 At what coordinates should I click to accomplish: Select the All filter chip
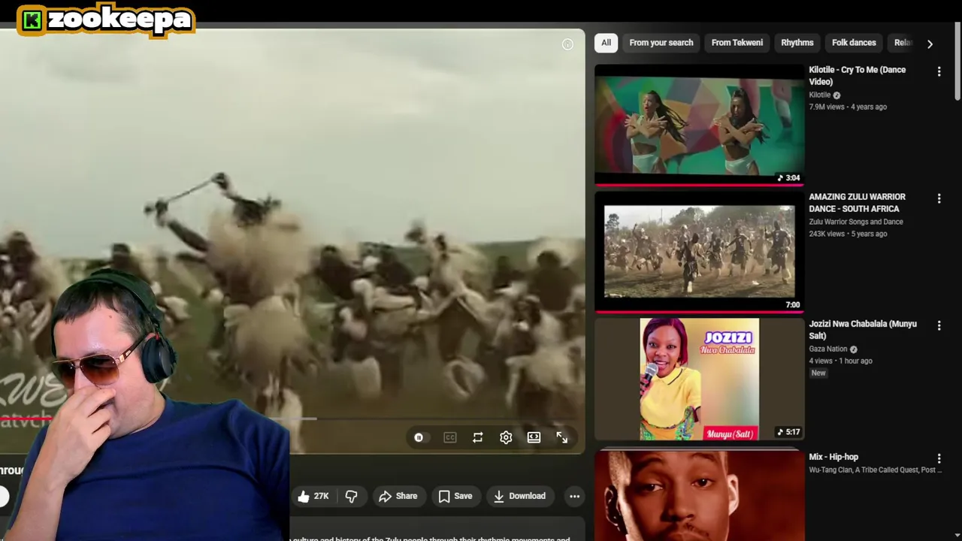tap(606, 43)
